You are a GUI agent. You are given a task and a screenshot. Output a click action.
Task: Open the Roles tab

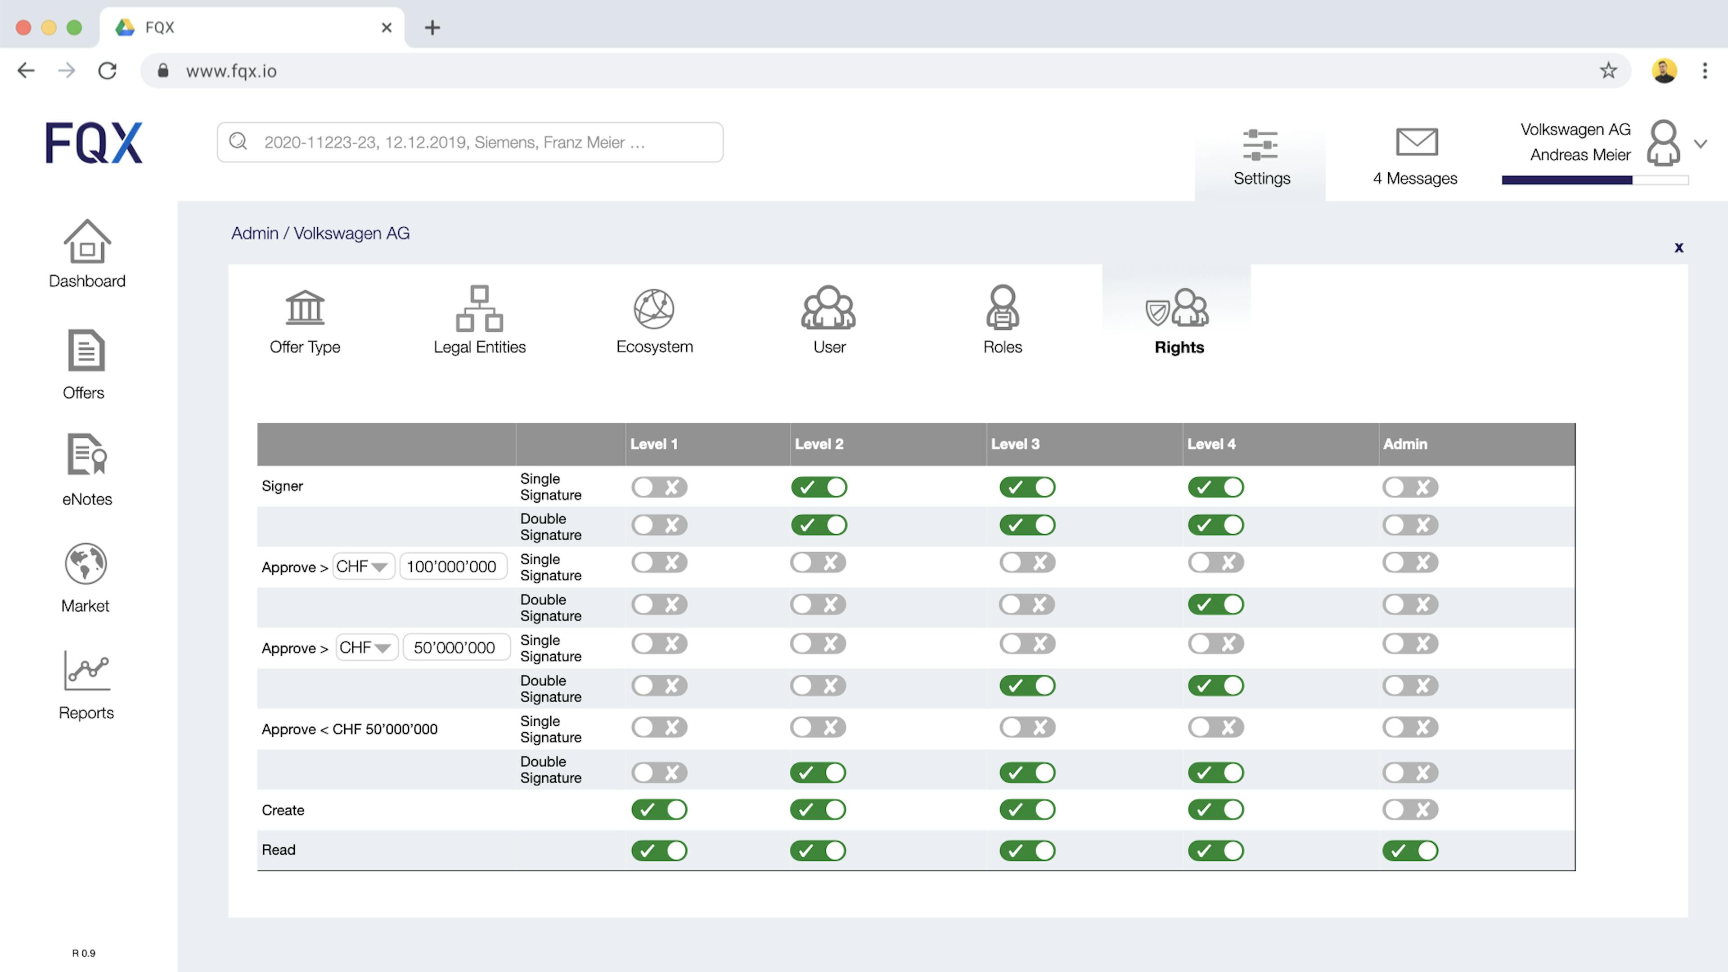point(1002,320)
